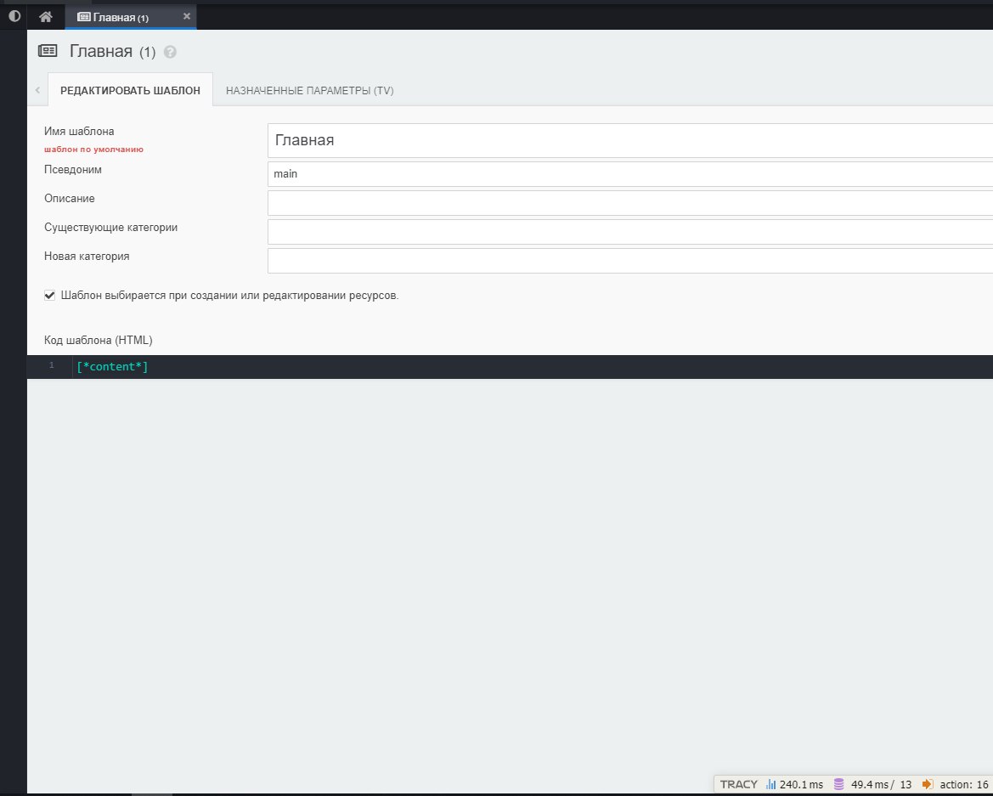Edit the Псевдоним field containing main
This screenshot has height=796, width=993.
[x=630, y=174]
